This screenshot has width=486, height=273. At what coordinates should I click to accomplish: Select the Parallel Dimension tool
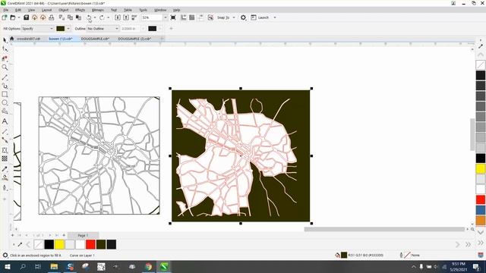coord(5,132)
